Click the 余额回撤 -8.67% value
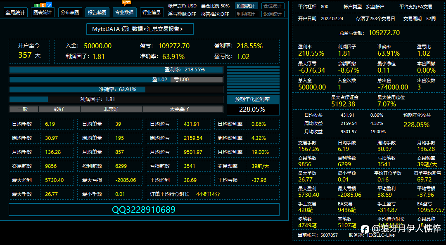446x245 pixels. [x=349, y=71]
